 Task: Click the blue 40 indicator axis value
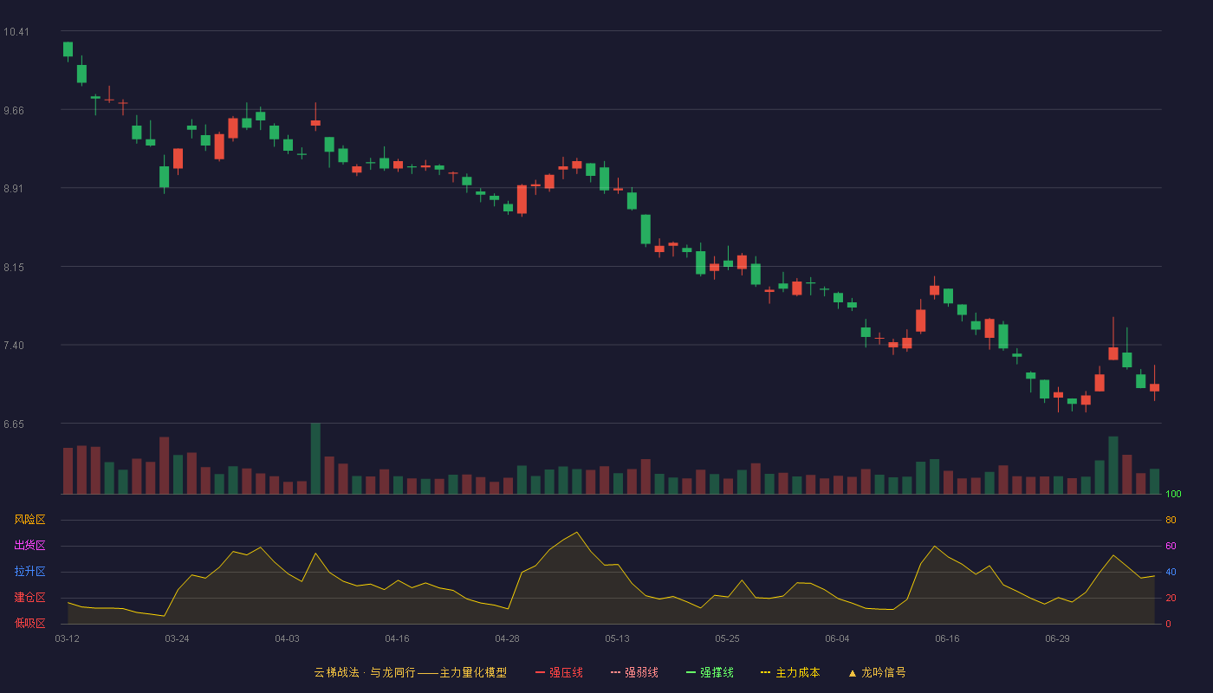coord(1171,572)
